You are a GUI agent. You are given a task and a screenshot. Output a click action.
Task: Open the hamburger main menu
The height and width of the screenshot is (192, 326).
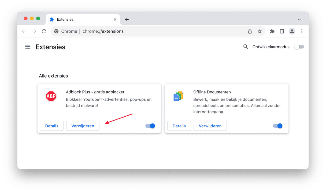click(28, 47)
